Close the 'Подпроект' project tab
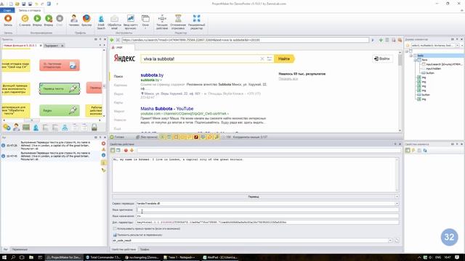 tap(62, 46)
